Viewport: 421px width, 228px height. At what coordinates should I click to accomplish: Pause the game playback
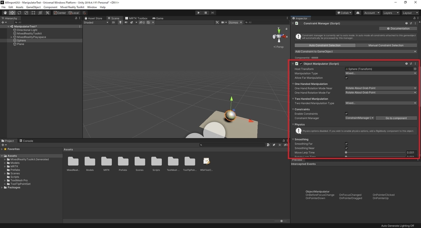click(x=206, y=13)
